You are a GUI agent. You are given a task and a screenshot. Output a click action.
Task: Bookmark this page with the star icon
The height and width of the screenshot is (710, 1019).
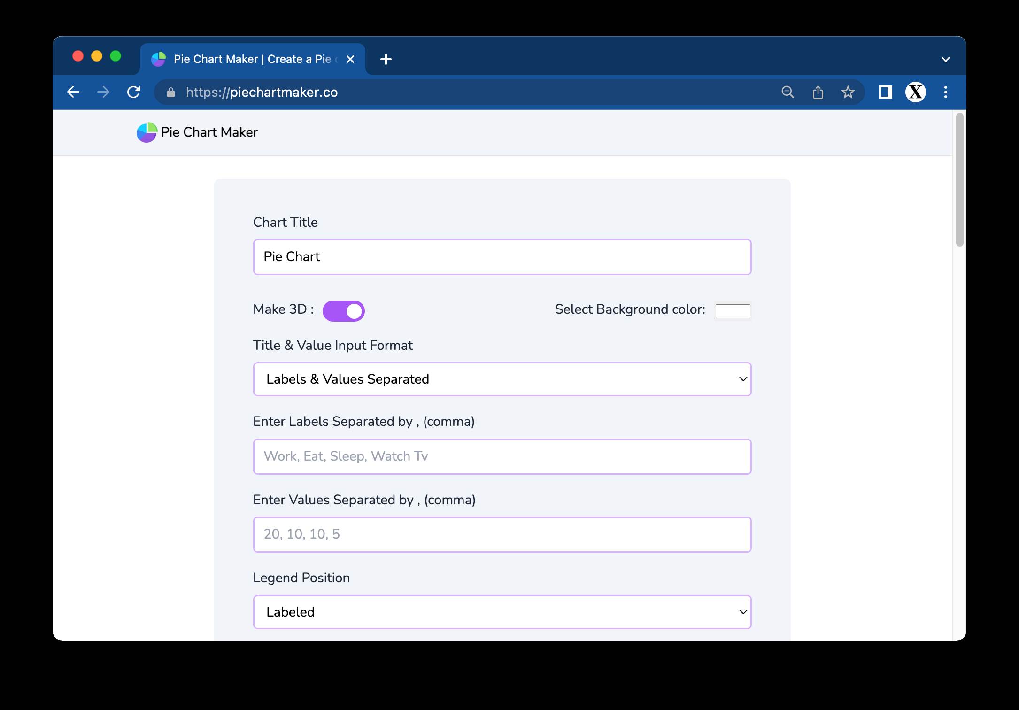(x=848, y=92)
